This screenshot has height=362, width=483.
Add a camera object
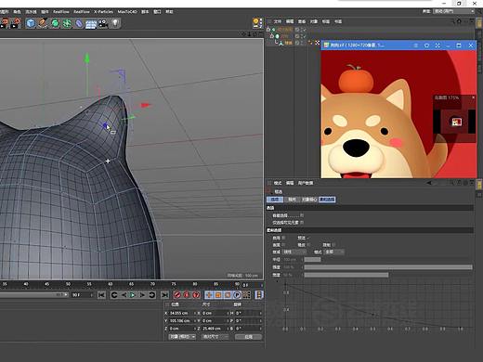pyautogui.click(x=103, y=23)
